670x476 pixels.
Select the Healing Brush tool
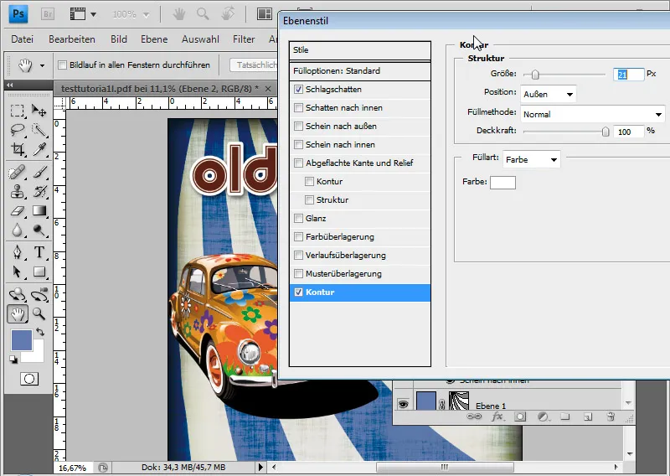(17, 173)
